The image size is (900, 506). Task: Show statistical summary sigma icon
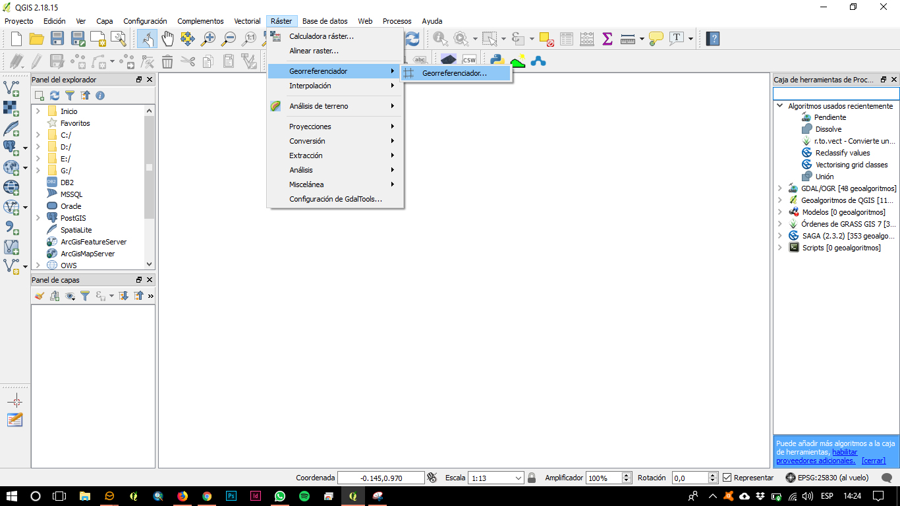coord(607,39)
